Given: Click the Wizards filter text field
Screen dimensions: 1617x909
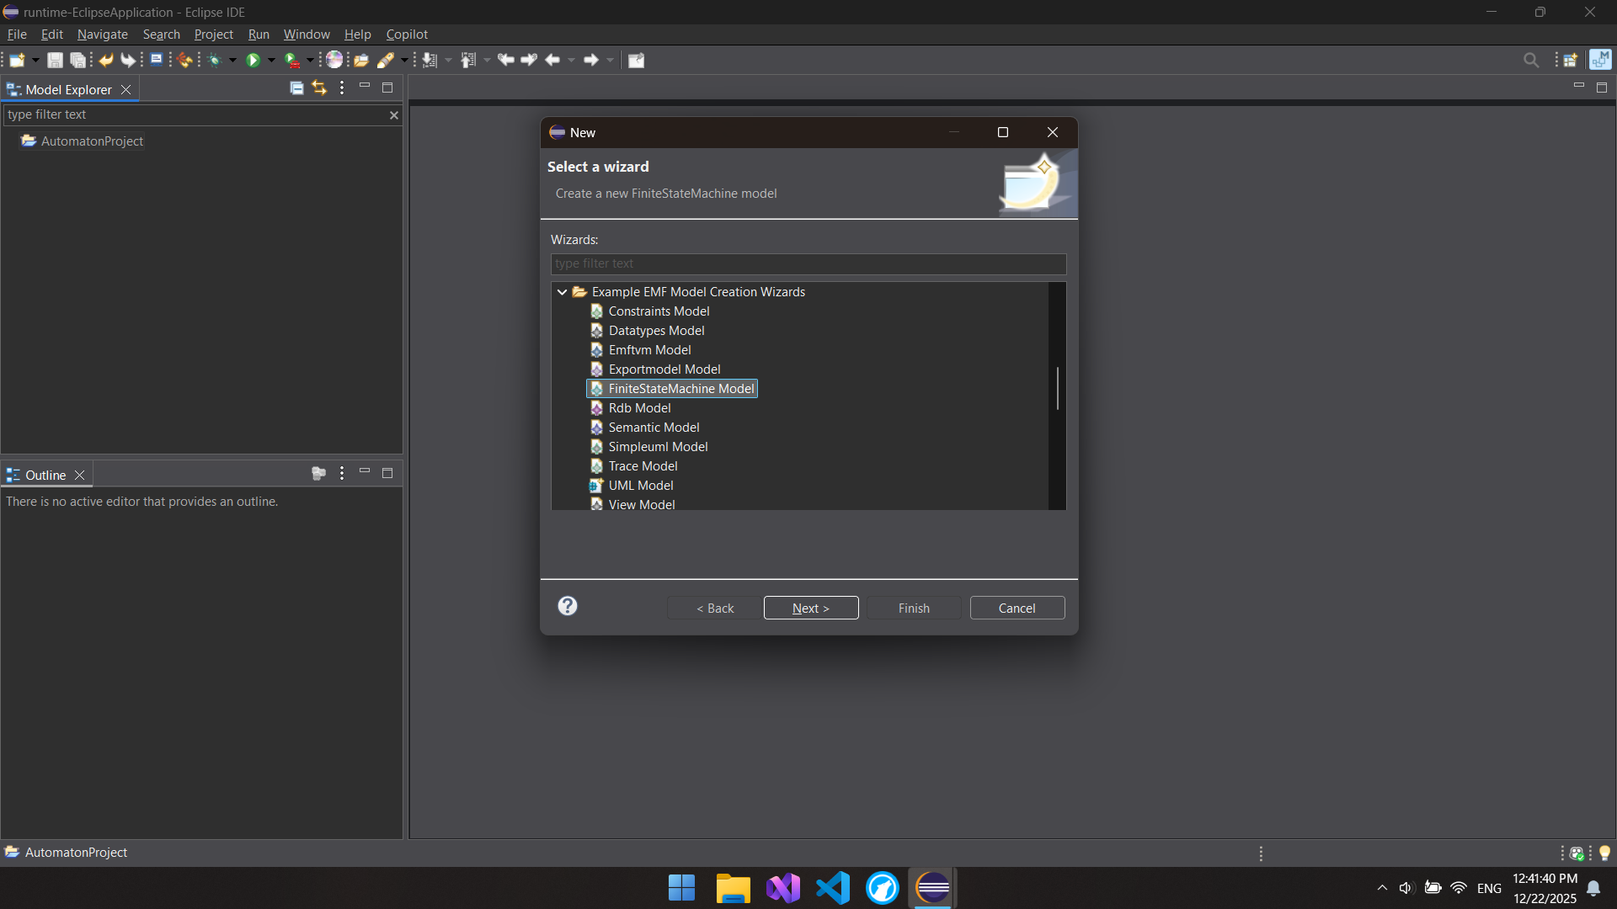Looking at the screenshot, I should 808,263.
